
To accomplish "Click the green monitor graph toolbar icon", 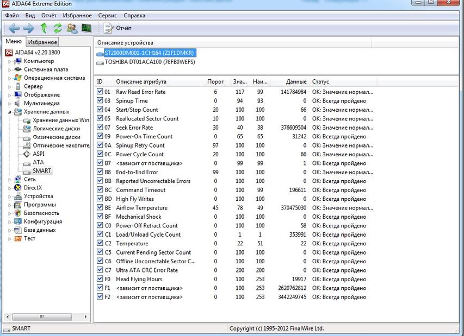I will (x=86, y=28).
